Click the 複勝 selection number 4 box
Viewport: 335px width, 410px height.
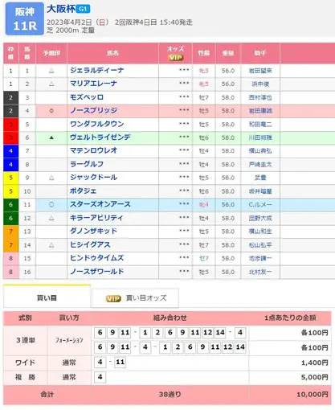tap(100, 377)
